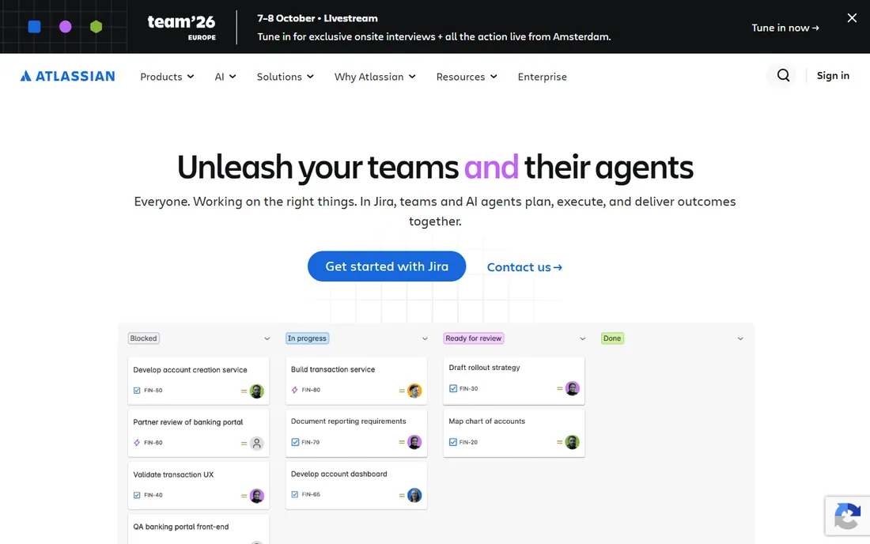The image size is (870, 544).
Task: Click the Done status label
Action: point(612,338)
